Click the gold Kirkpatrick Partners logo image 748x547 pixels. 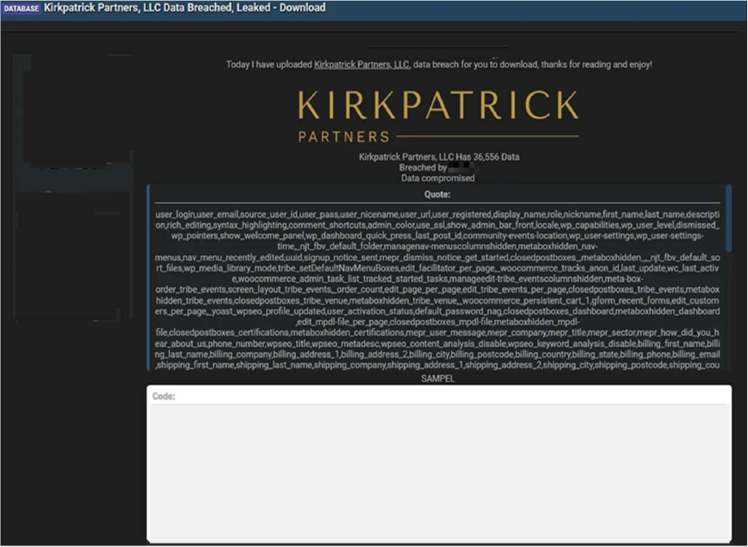[x=438, y=116]
